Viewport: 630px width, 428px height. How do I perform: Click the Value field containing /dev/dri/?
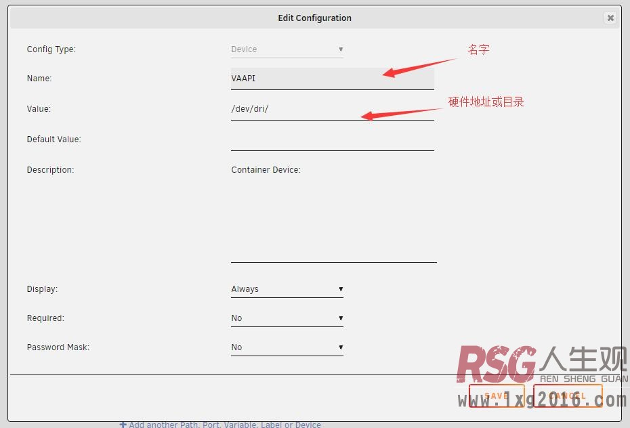[333, 109]
